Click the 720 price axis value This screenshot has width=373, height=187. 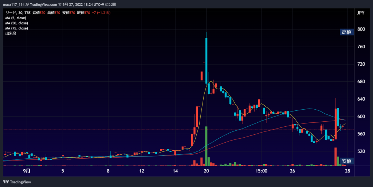[361, 64]
